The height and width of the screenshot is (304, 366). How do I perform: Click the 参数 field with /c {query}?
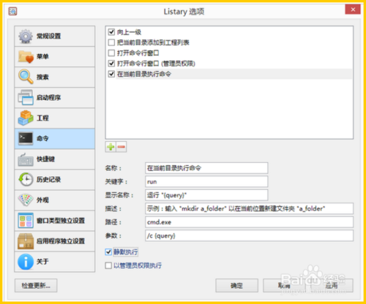[249, 236]
